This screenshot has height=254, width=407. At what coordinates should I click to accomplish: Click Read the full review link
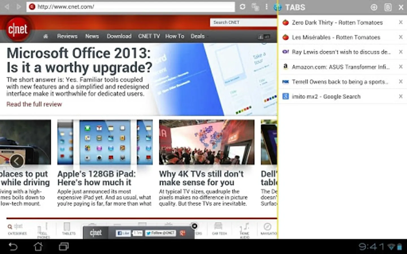pyautogui.click(x=34, y=104)
